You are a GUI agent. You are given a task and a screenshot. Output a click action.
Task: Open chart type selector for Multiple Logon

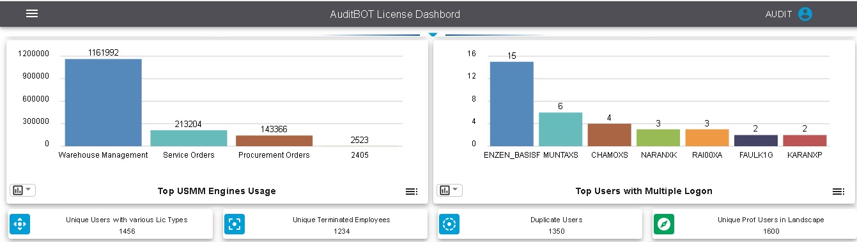(x=449, y=190)
